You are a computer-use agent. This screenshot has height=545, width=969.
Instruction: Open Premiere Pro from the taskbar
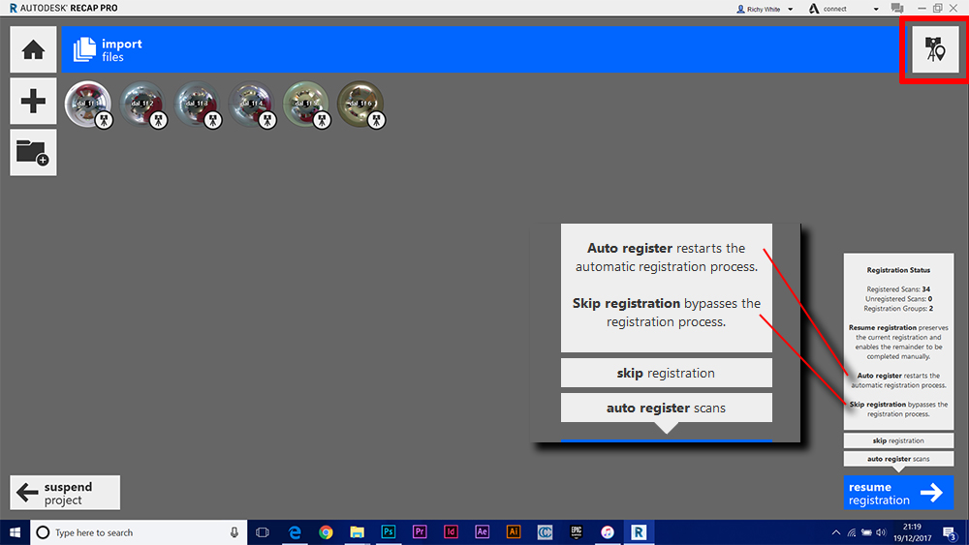(x=420, y=532)
